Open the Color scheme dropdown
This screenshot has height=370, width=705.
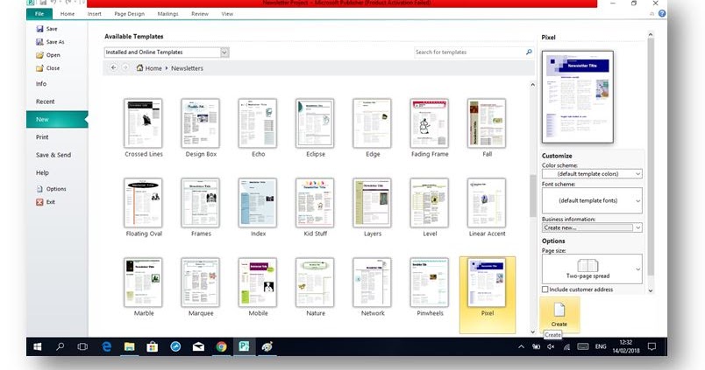[x=592, y=174]
